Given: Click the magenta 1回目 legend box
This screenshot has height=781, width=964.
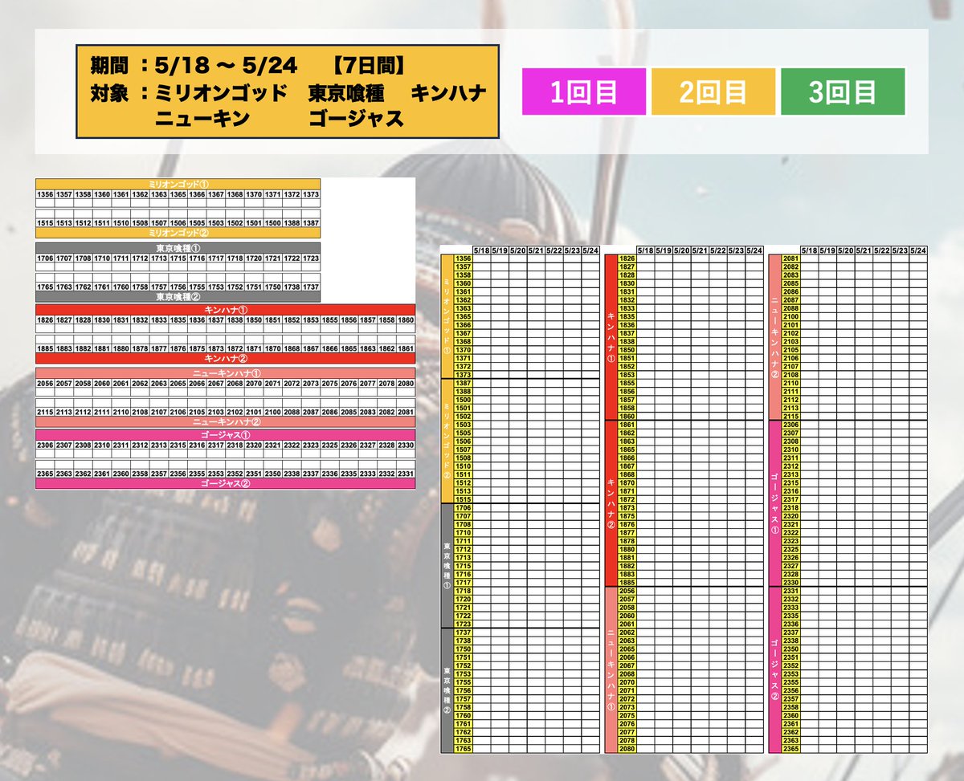Looking at the screenshot, I should 584,92.
